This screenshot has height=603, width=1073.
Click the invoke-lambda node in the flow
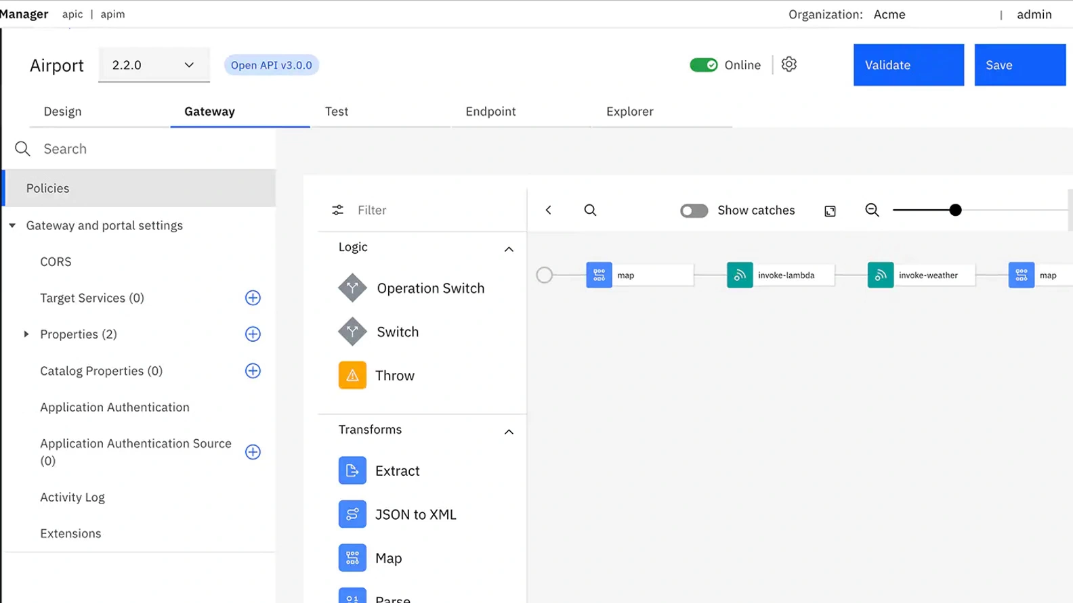coord(780,275)
